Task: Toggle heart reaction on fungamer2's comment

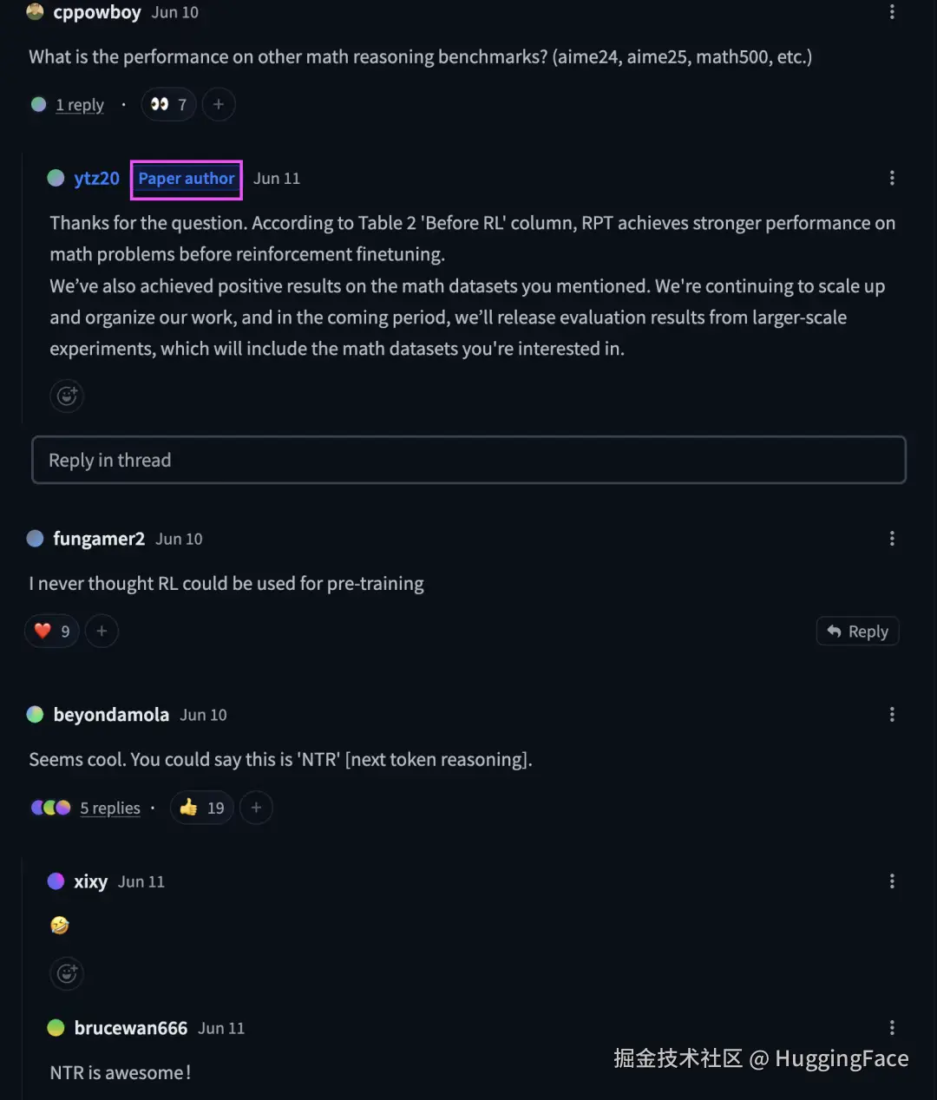Action: [x=52, y=632]
